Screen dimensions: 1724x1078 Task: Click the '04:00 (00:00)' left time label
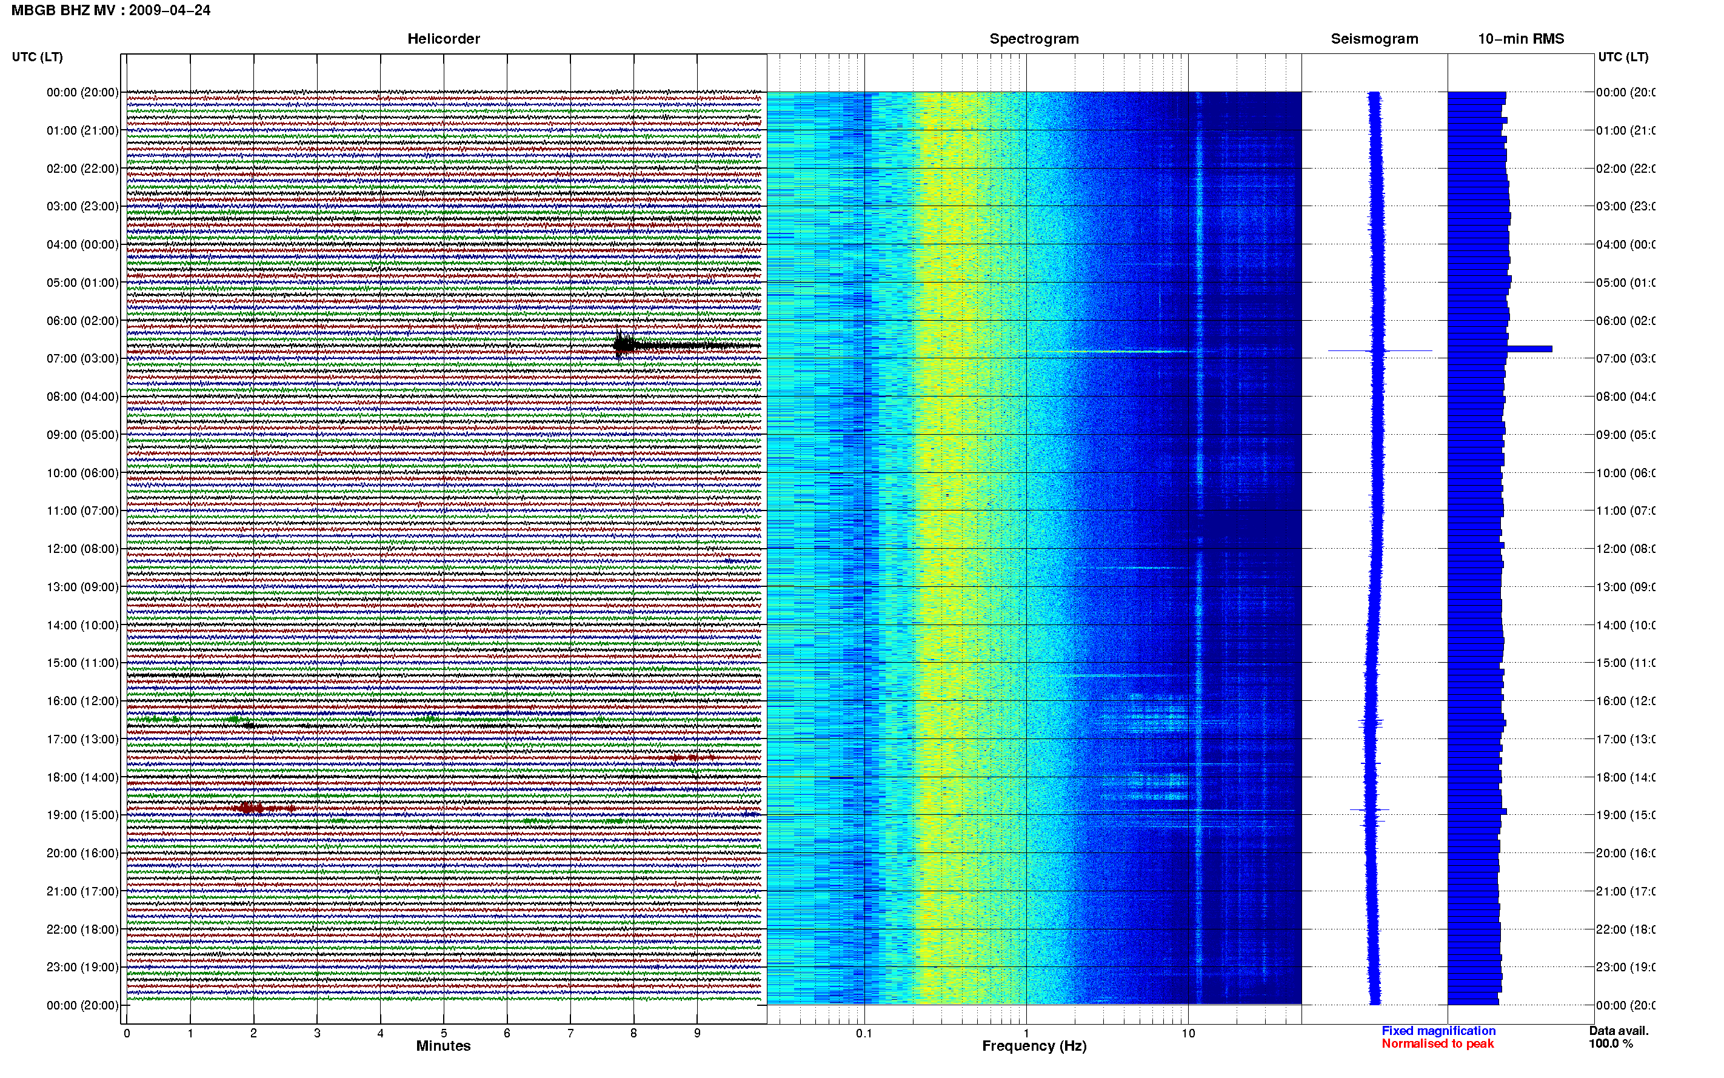click(x=82, y=244)
